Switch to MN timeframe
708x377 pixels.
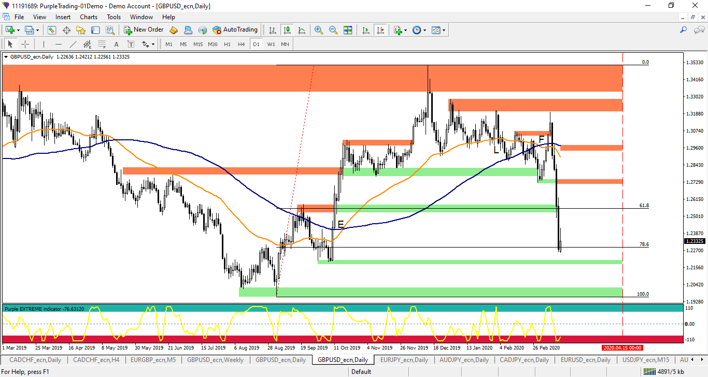point(285,44)
